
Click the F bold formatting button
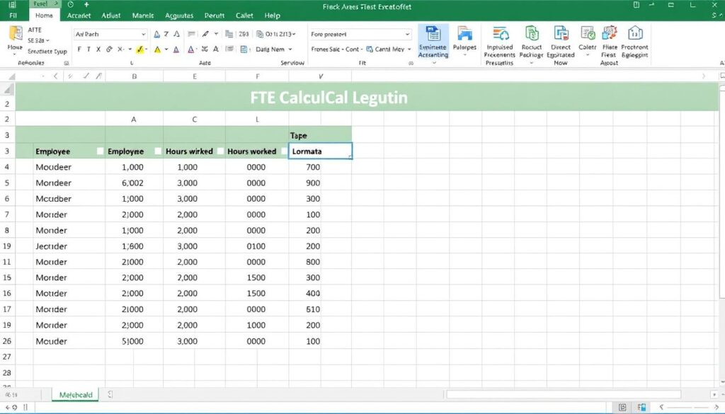(x=79, y=50)
